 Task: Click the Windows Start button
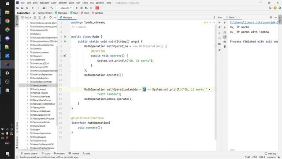(7, 4)
